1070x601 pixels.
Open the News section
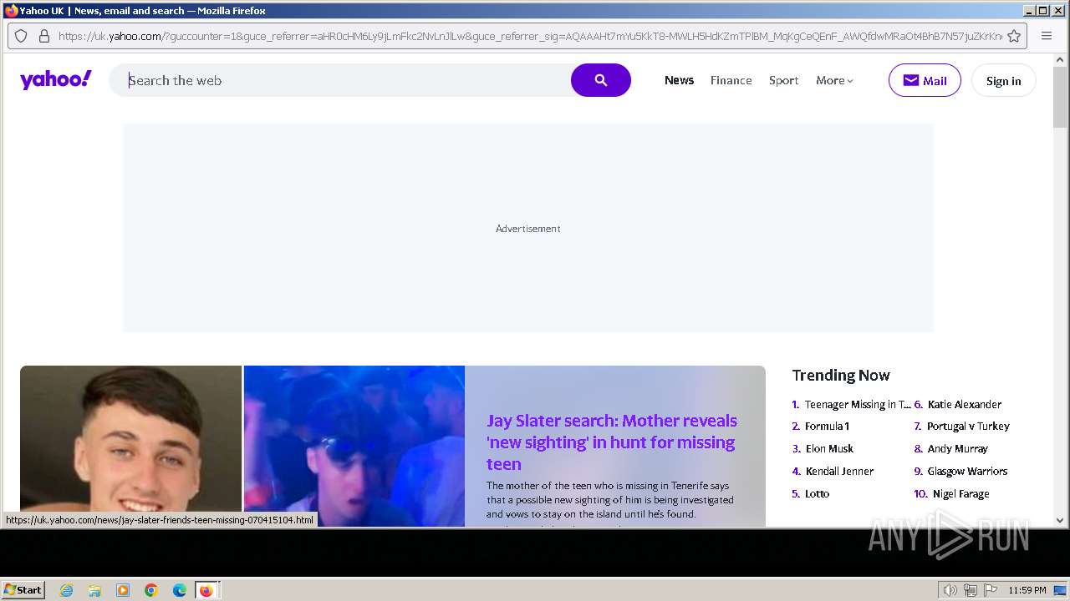[x=679, y=80]
